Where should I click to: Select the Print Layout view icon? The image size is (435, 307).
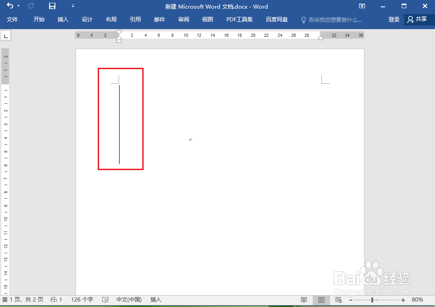321,300
